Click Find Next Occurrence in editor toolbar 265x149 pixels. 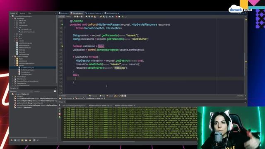[x=92, y=17]
